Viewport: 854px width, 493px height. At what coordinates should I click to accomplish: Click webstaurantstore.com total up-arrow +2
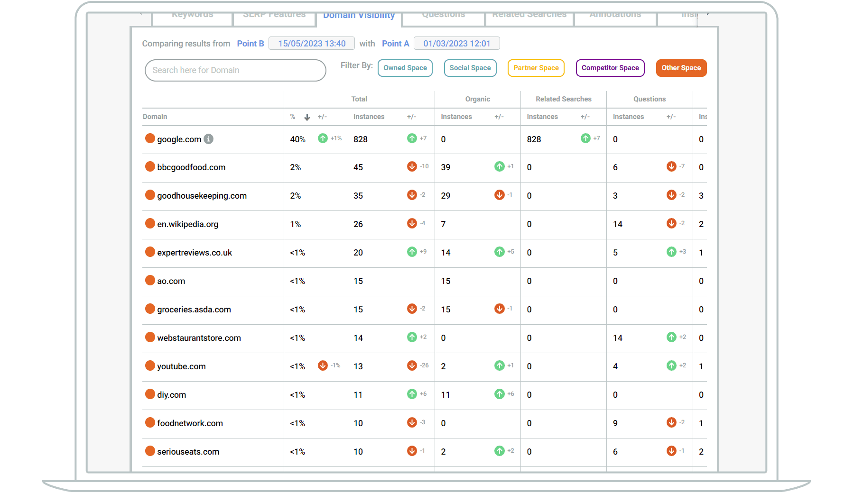tap(412, 337)
